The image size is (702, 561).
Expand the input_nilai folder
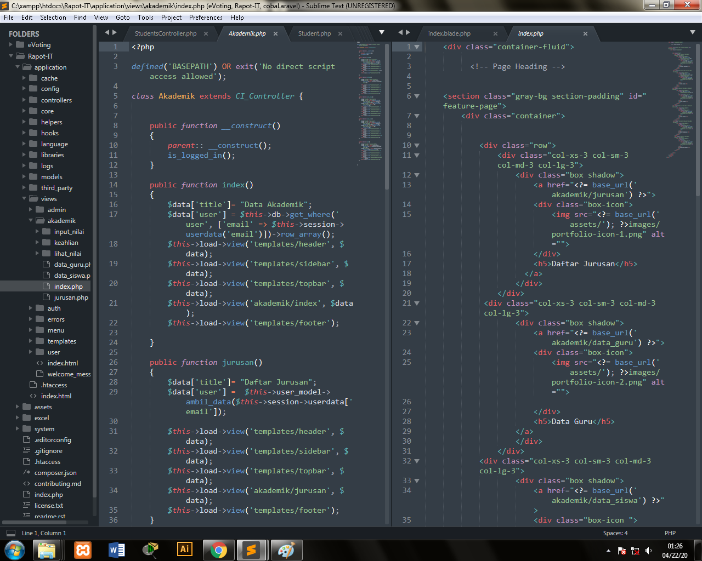click(37, 231)
